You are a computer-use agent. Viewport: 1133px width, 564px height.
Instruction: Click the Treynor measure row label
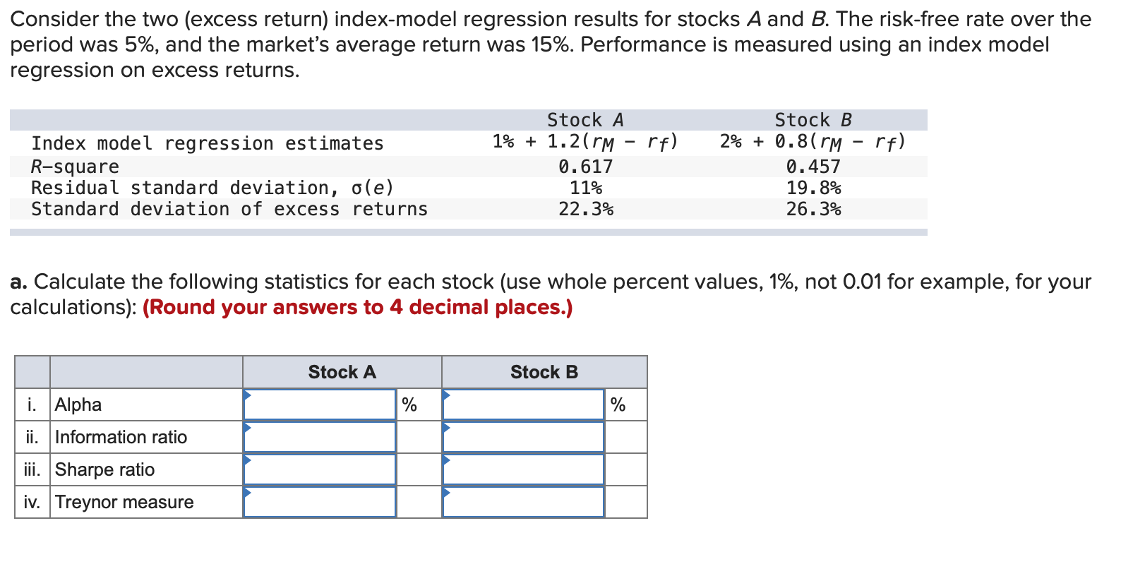(x=124, y=502)
